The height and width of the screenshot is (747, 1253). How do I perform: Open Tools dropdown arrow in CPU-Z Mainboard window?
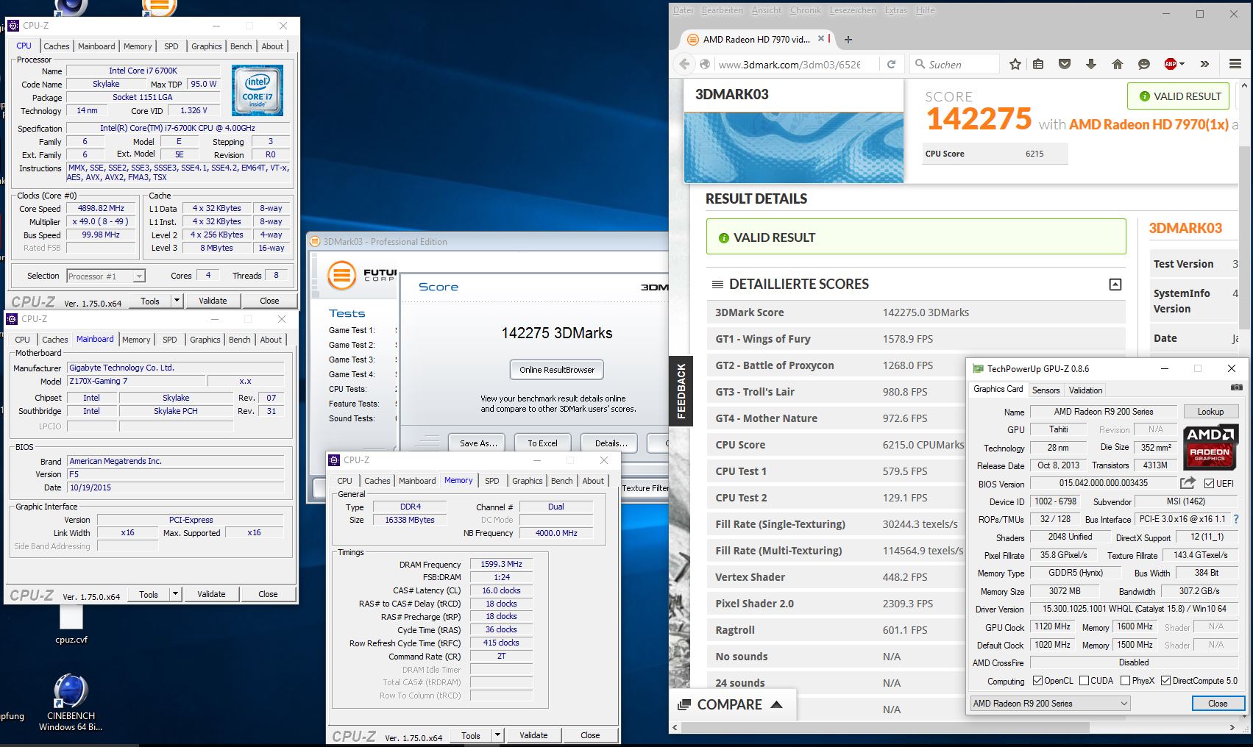pos(175,594)
